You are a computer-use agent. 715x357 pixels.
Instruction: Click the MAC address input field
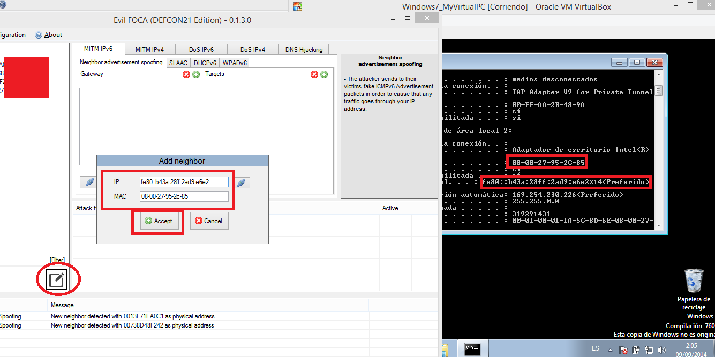184,196
